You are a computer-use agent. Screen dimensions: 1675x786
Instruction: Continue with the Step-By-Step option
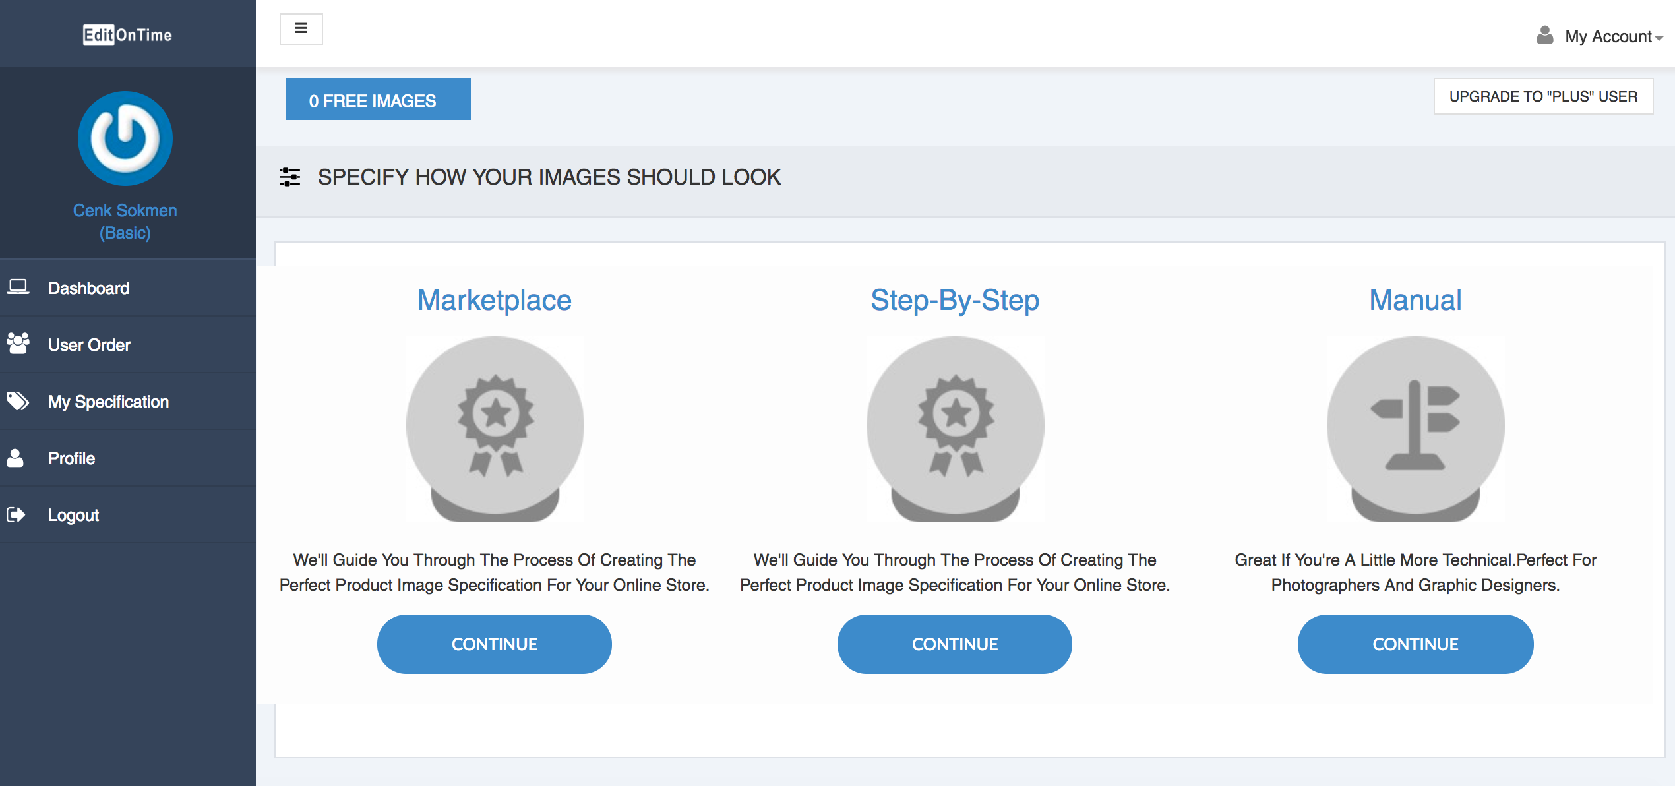955,644
